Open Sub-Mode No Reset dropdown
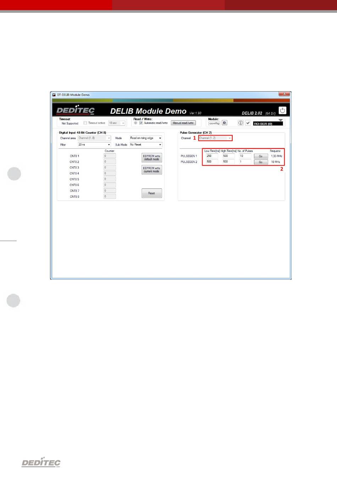This screenshot has height=477, width=337. click(146, 145)
